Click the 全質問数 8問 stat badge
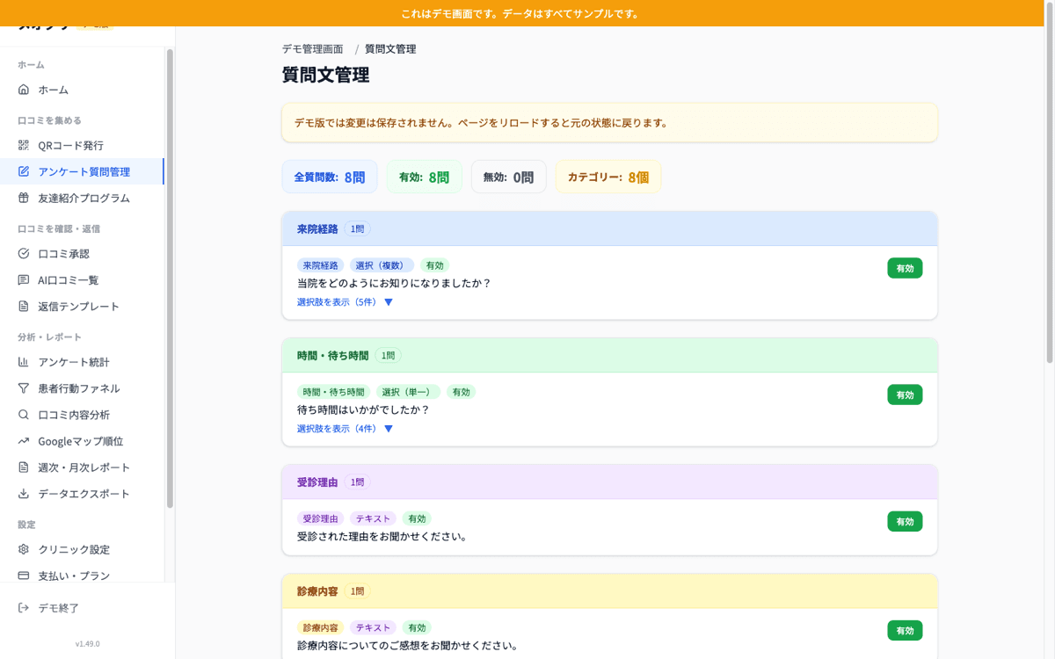The width and height of the screenshot is (1055, 659). [x=330, y=177]
